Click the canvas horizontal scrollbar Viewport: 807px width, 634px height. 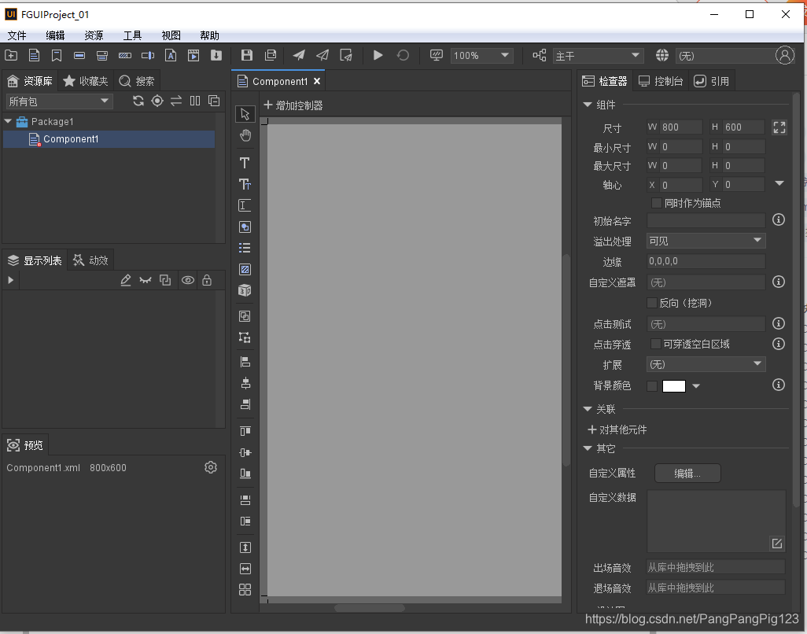(370, 608)
